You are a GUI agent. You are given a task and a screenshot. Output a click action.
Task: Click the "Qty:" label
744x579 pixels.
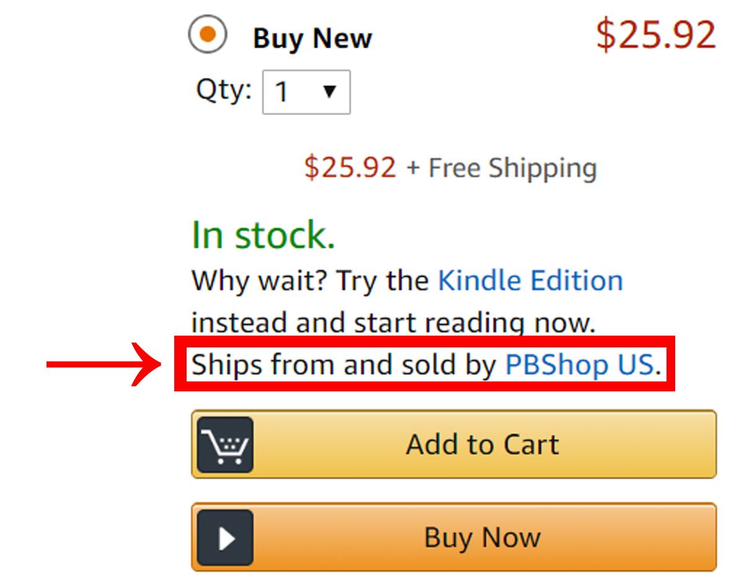[224, 90]
